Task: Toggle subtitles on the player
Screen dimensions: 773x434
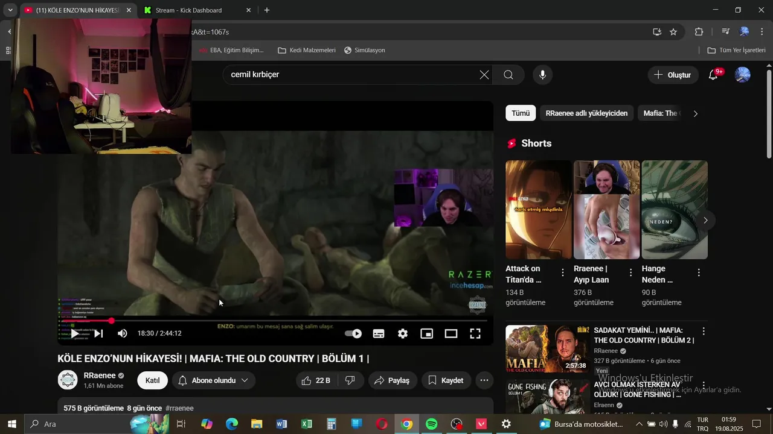Action: [379, 333]
